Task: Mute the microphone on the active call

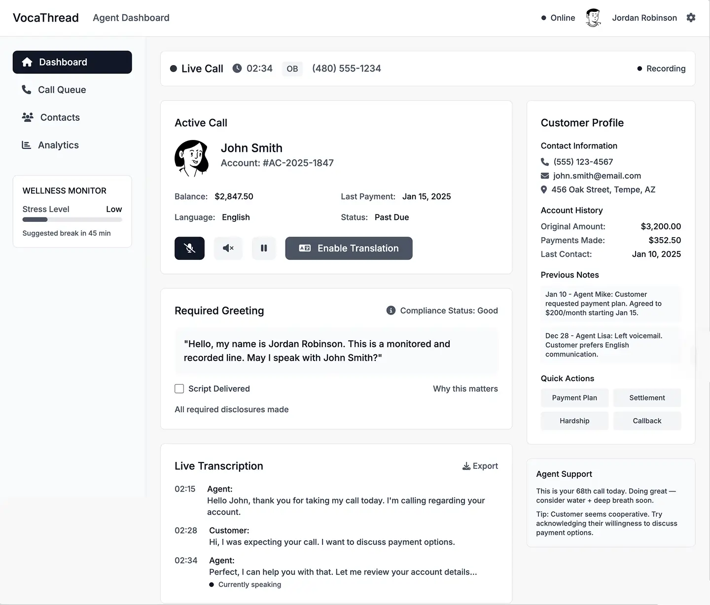Action: click(189, 248)
